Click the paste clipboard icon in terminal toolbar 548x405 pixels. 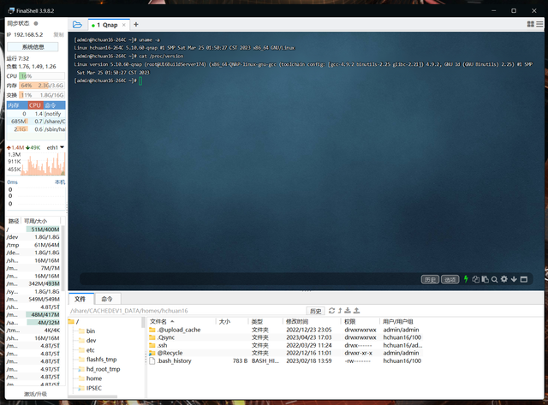[x=485, y=279]
